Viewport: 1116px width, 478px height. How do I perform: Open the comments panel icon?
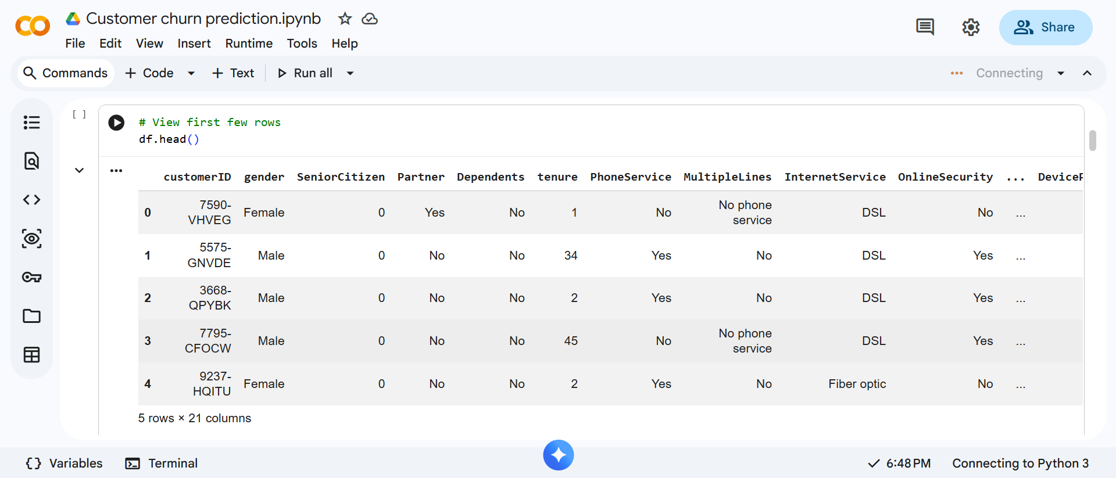coord(925,27)
